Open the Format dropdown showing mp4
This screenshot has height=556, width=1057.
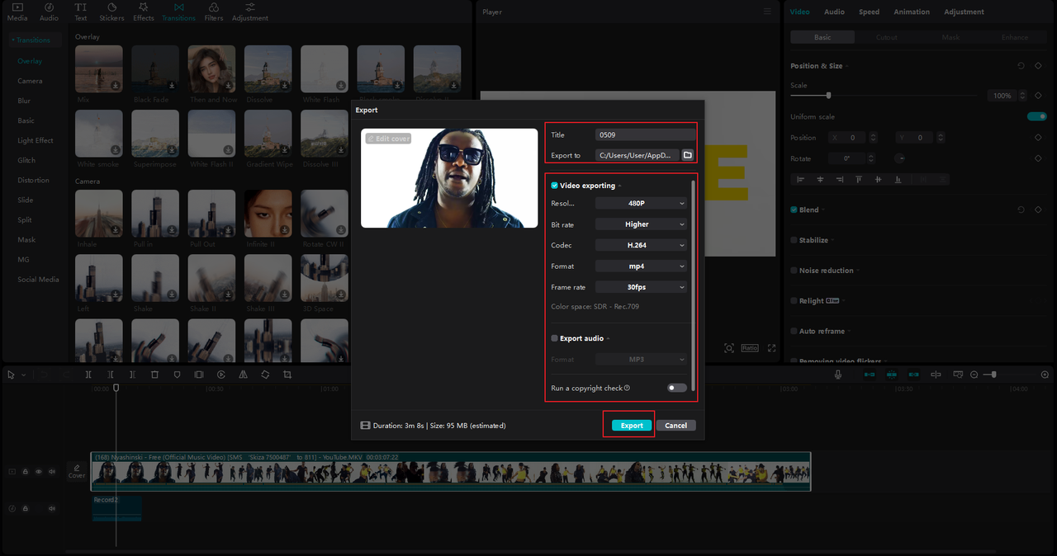641,266
